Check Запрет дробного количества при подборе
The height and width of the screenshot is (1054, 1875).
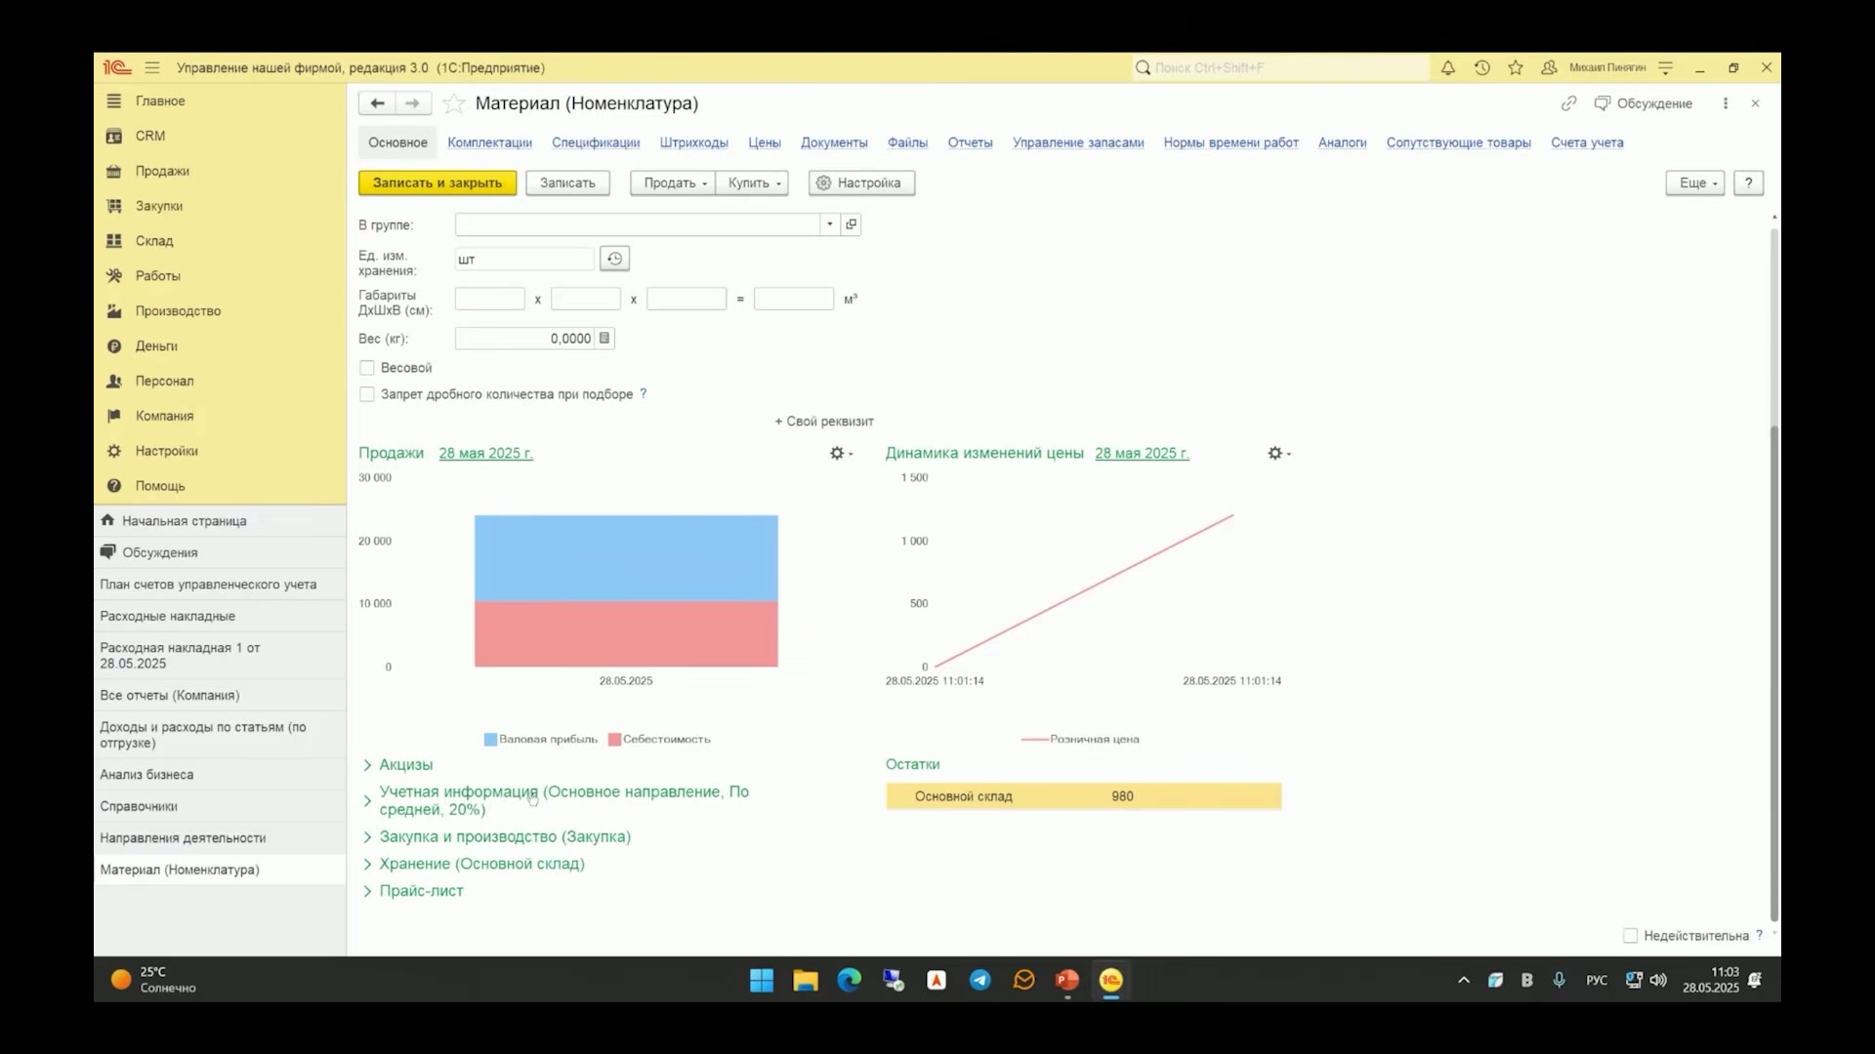367,394
